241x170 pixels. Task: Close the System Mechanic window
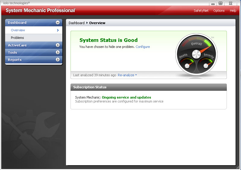pyautogui.click(x=230, y=3)
